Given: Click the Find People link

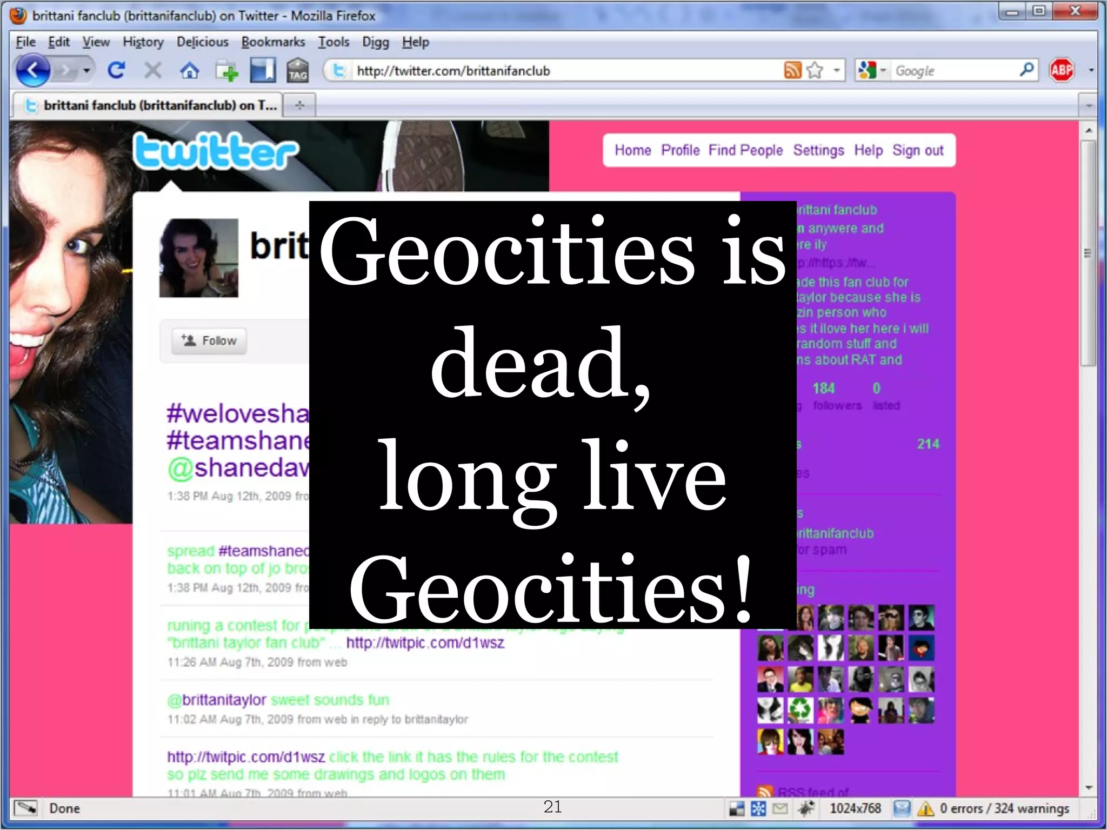Looking at the screenshot, I should tap(745, 150).
